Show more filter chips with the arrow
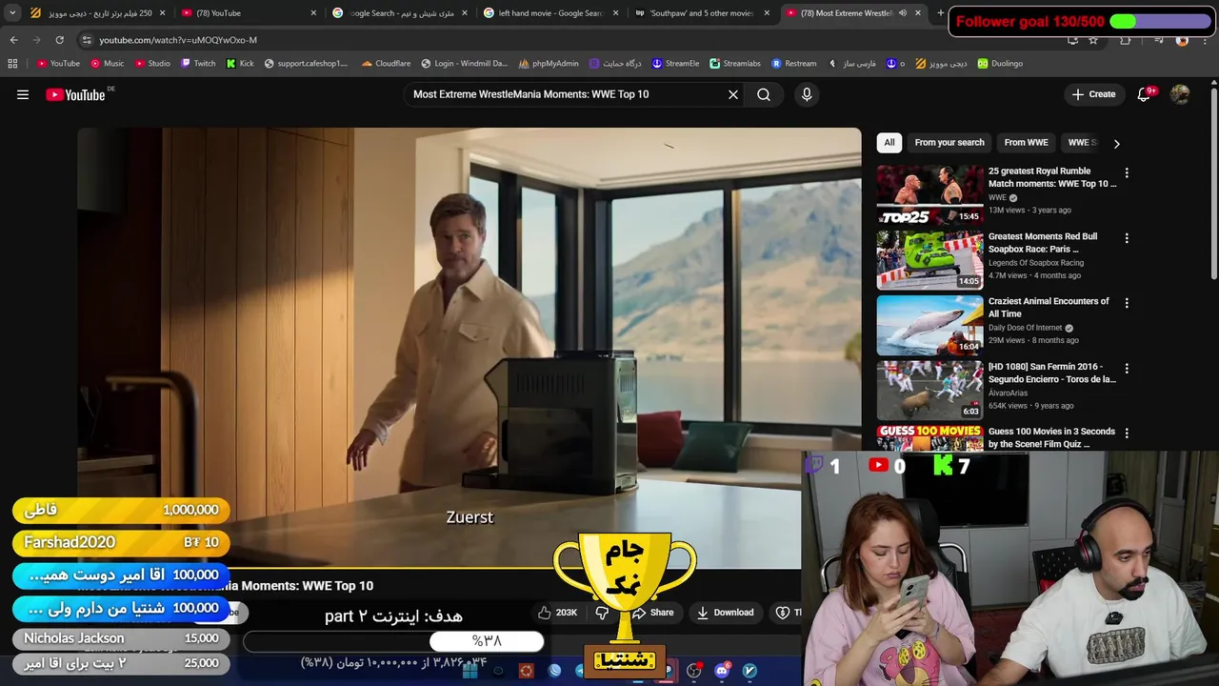 [x=1116, y=143]
